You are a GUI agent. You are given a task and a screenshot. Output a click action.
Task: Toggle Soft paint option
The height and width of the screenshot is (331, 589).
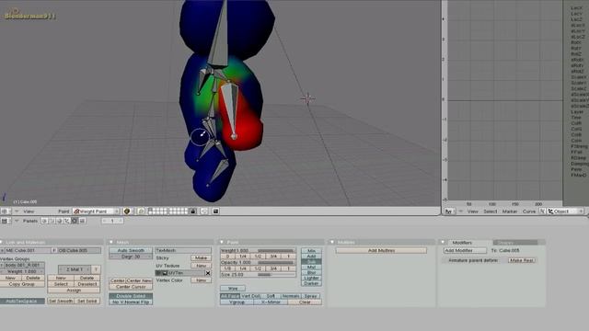click(271, 296)
